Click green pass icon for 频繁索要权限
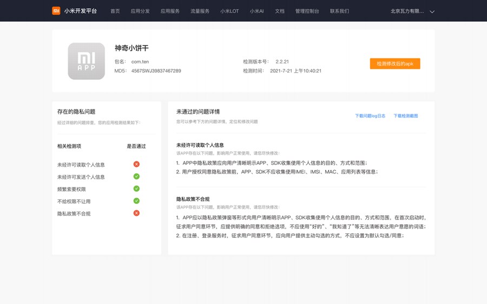 [x=136, y=189]
